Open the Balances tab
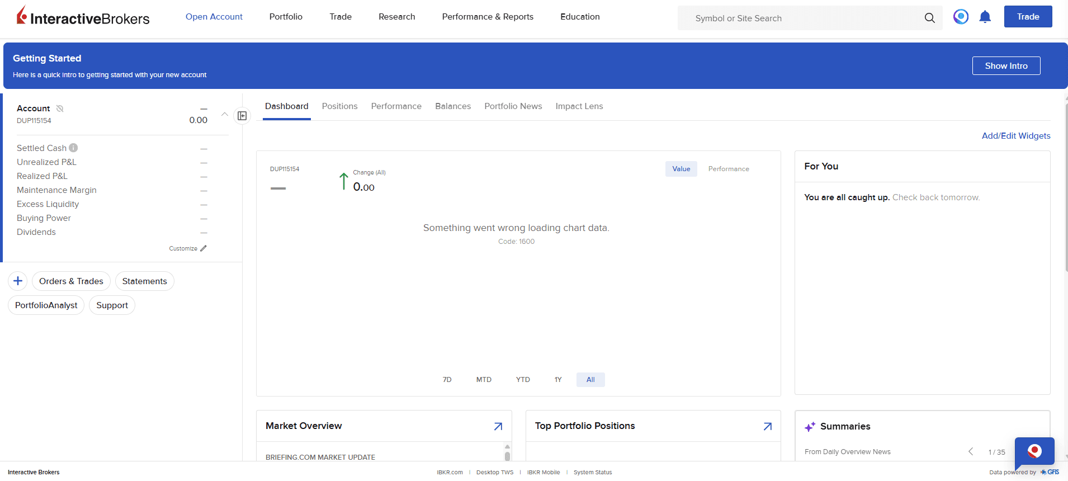Viewport: 1068px width, 481px height. pos(453,106)
